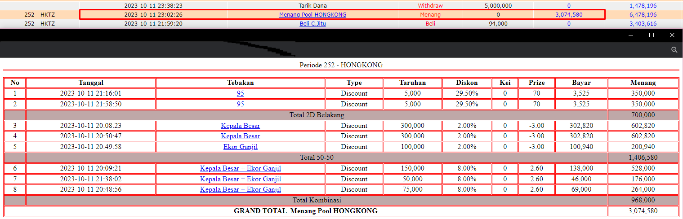This screenshot has height=219, width=683.
Task: Open the Beli C.Jitu link
Action: coord(312,23)
